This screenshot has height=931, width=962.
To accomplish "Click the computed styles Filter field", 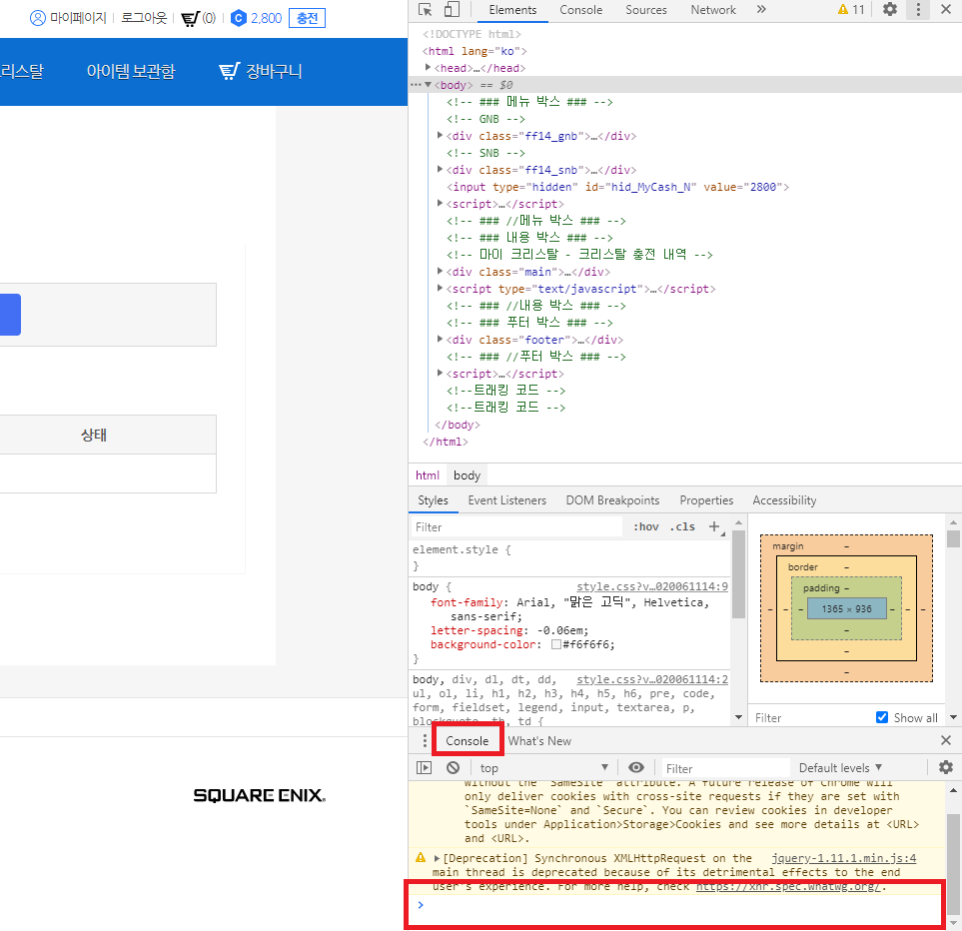I will point(810,717).
